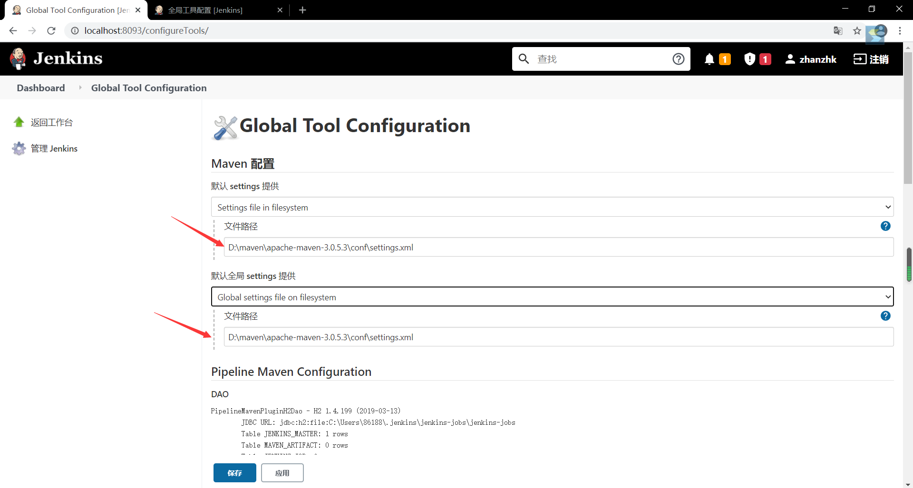View site information icon in address bar
The height and width of the screenshot is (488, 913).
[x=75, y=30]
